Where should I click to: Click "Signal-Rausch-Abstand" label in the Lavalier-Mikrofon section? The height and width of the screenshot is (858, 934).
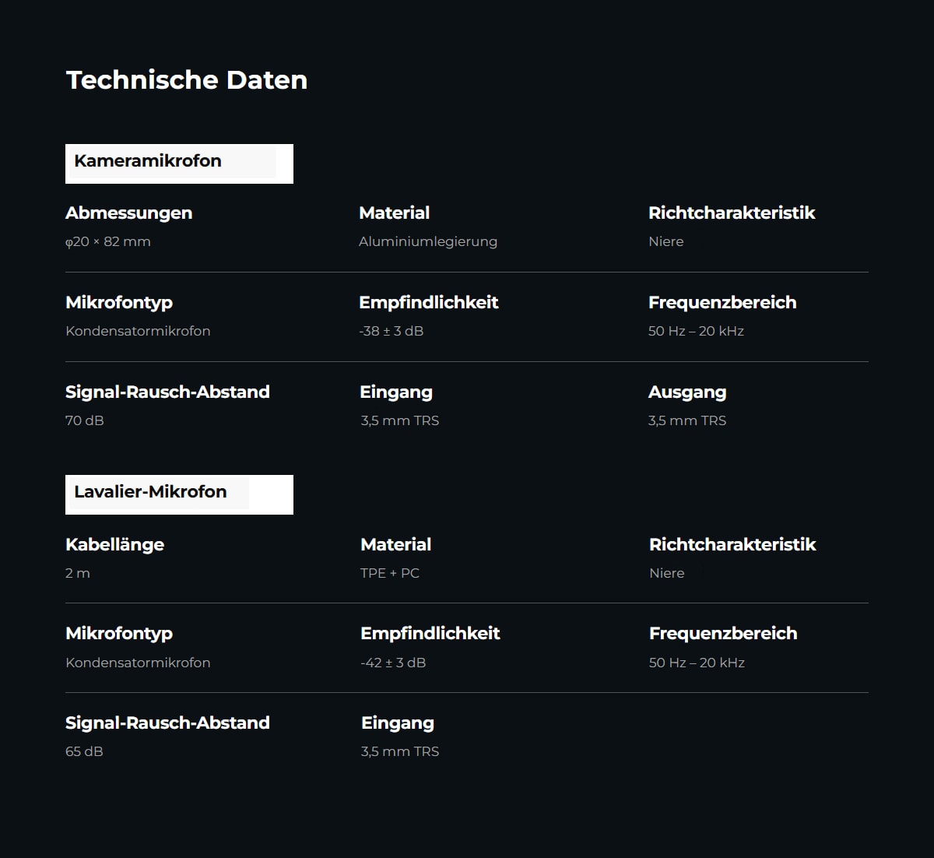167,723
